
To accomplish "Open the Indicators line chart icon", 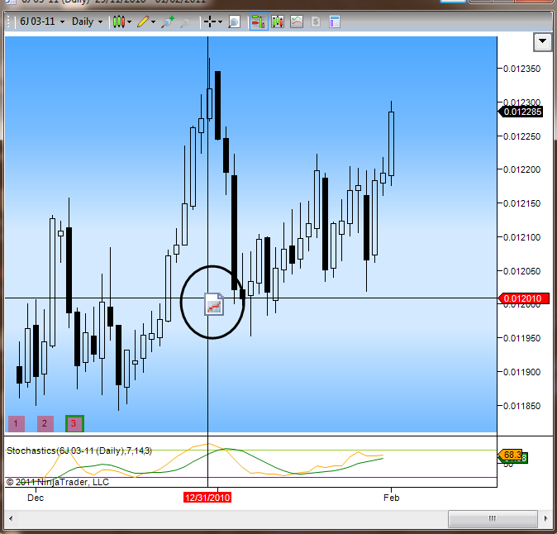I will point(297,21).
